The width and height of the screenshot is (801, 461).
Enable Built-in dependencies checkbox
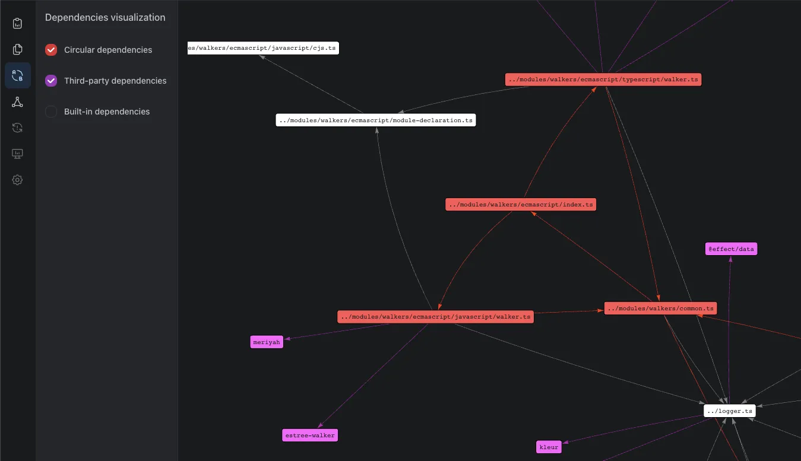pos(51,112)
